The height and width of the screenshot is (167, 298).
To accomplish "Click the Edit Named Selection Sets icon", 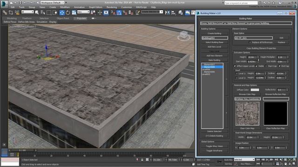I will coord(138,13).
